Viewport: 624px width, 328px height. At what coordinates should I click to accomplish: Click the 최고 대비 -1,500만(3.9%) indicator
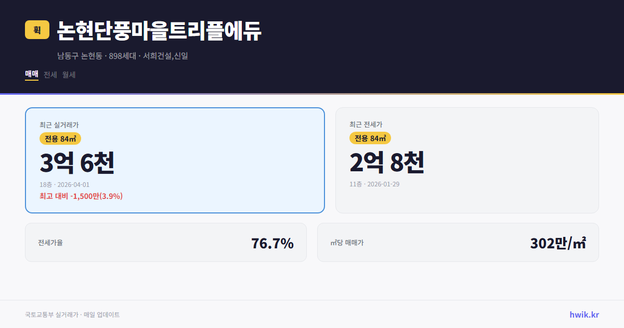81,196
